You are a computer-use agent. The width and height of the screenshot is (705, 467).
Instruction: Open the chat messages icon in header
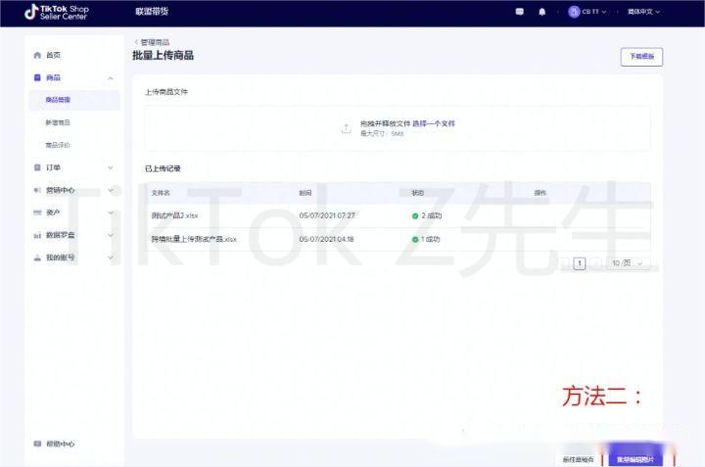click(519, 12)
